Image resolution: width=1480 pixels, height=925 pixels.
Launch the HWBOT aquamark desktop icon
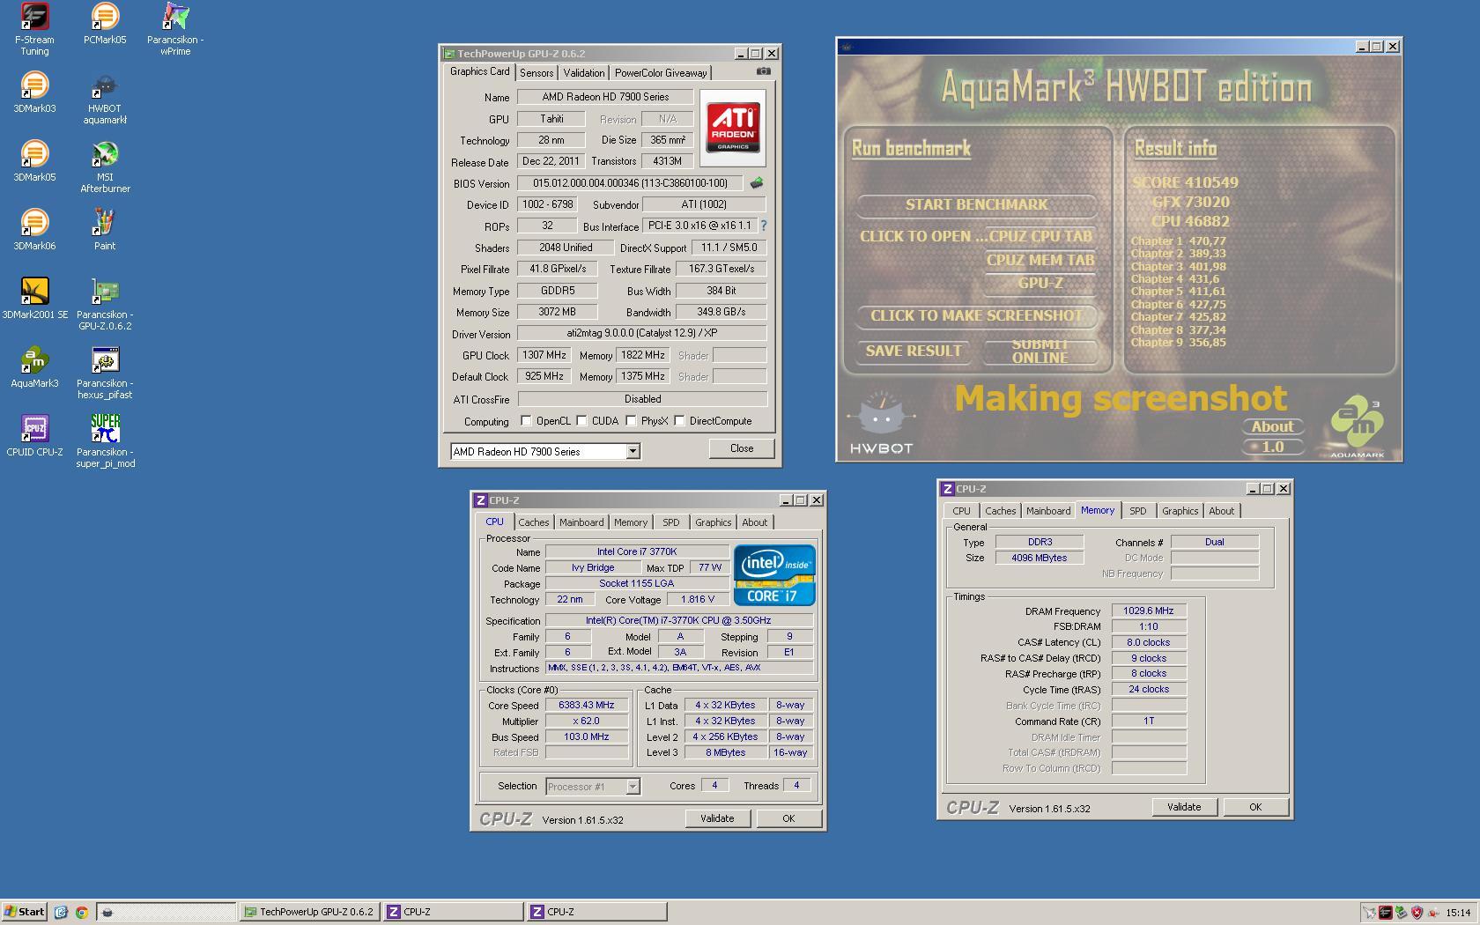tap(105, 99)
